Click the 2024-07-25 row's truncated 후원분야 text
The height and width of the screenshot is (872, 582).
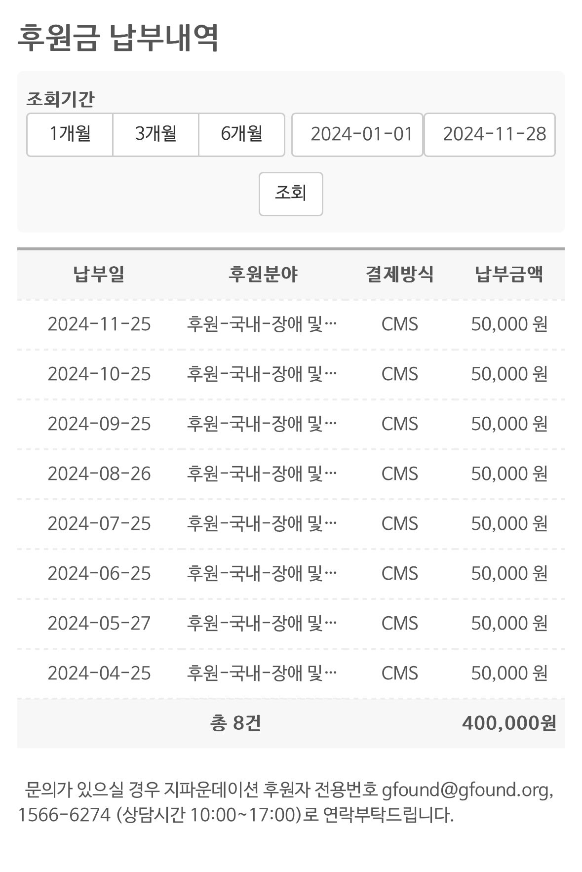(x=262, y=524)
